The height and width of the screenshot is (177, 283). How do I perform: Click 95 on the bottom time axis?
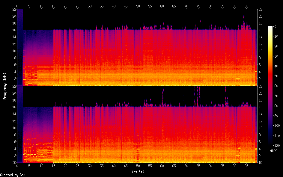(x=246, y=166)
